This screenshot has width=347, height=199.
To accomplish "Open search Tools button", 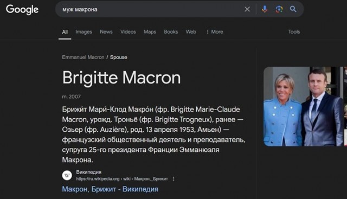I will tap(294, 32).
